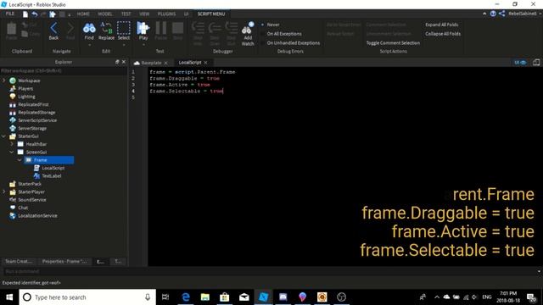Open the help question mark icon
Viewport: 543px width, 305px height.
click(493, 14)
